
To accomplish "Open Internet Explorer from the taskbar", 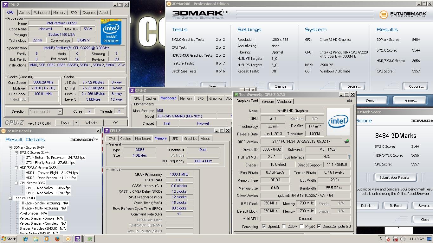I will (x=25, y=239).
